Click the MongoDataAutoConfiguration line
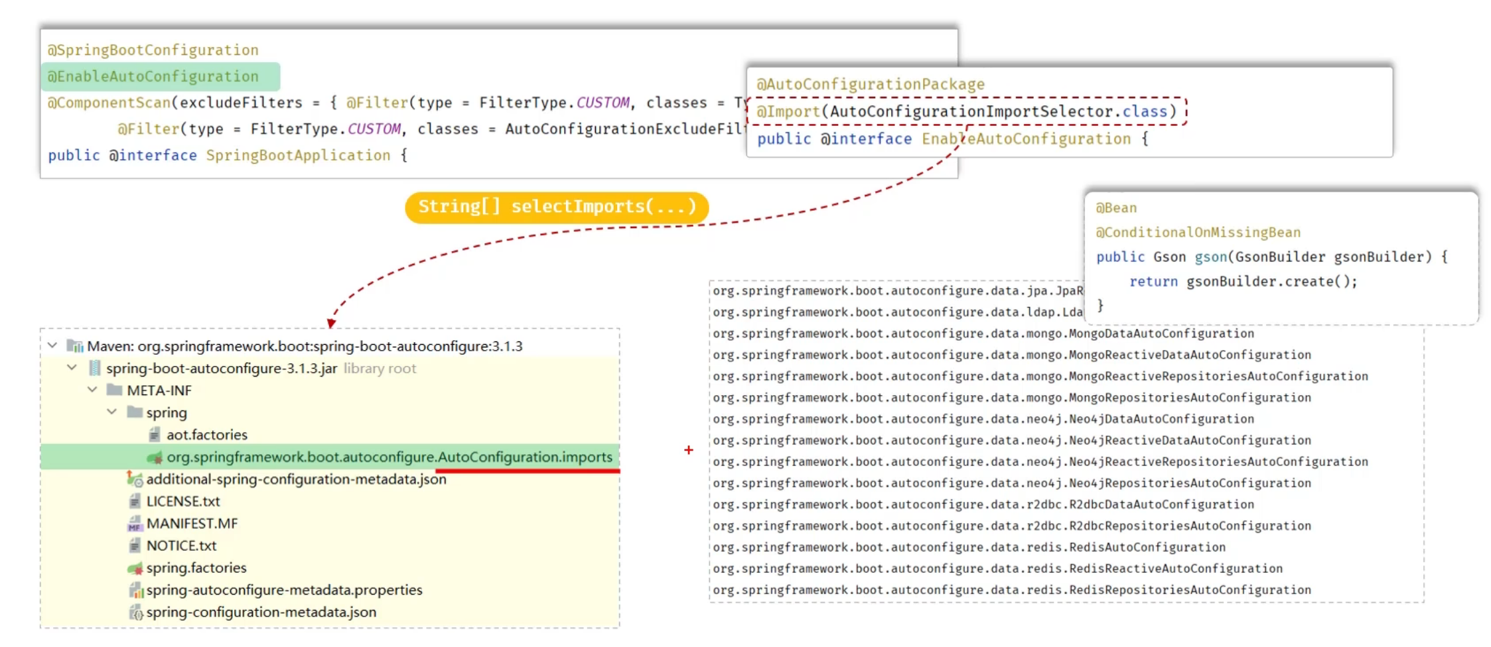1491x647 pixels. pyautogui.click(x=983, y=333)
